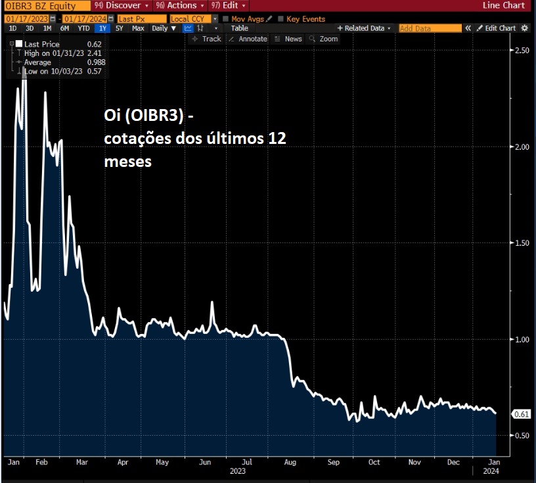Click the end date field 01/17/2024
Viewport: 536px width, 483px height.
(x=85, y=19)
